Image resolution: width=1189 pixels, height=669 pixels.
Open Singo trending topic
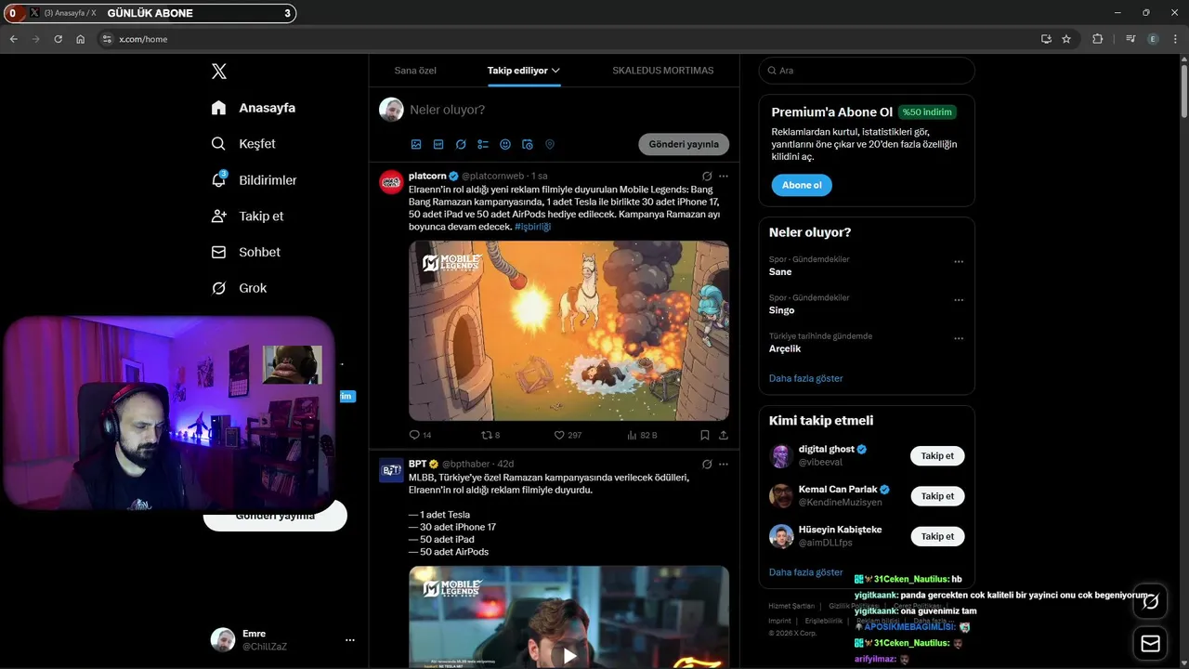click(x=782, y=310)
